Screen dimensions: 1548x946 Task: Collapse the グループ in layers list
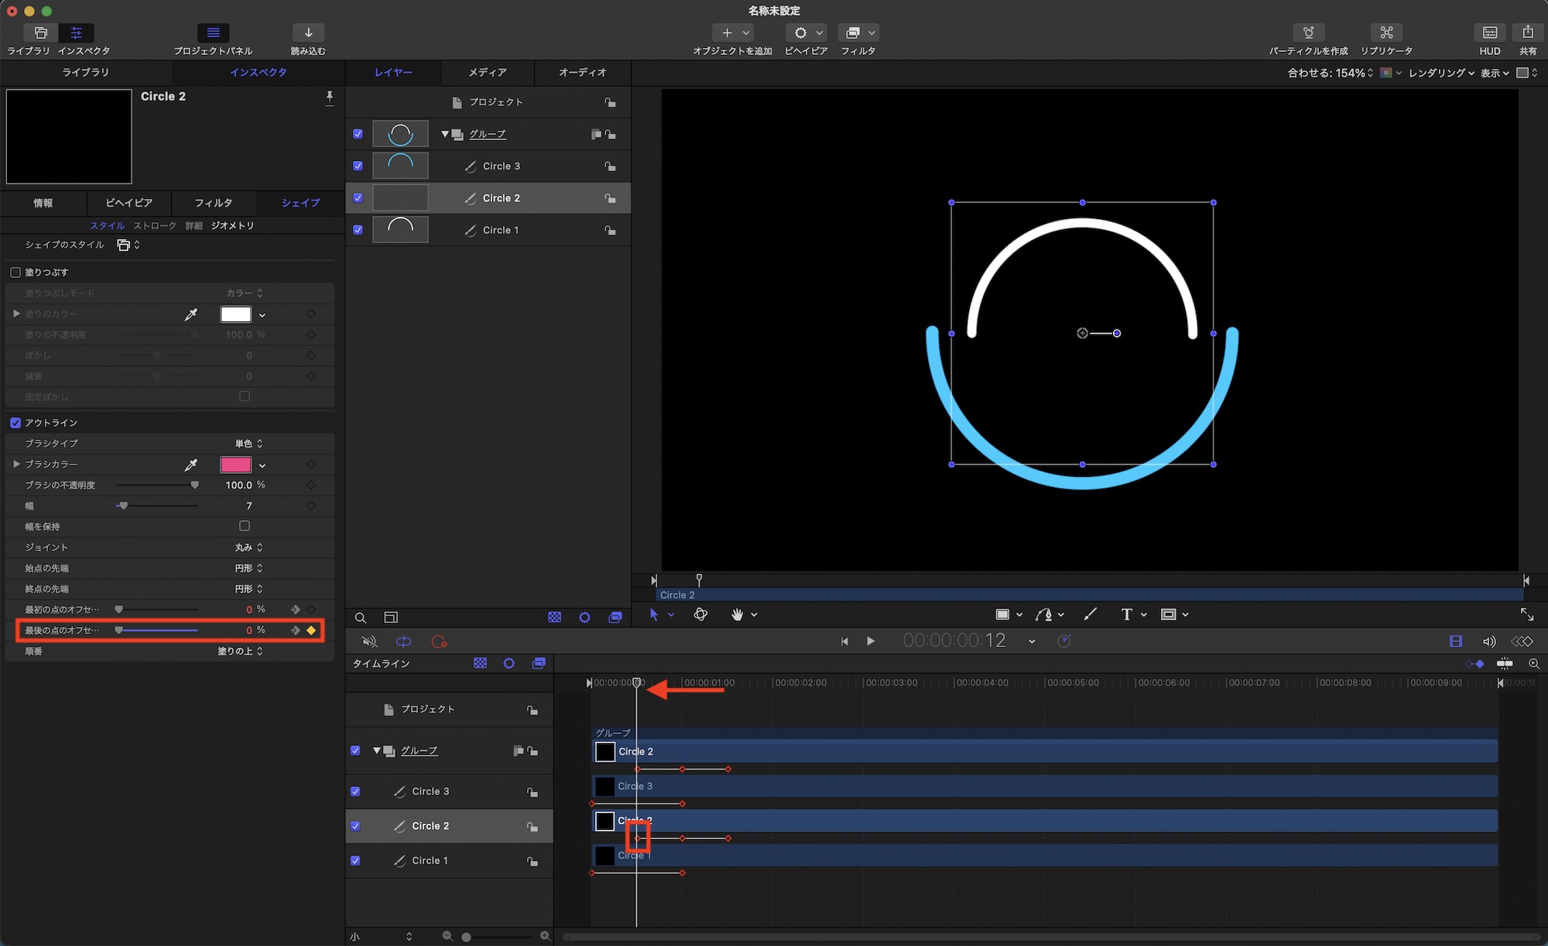[445, 134]
